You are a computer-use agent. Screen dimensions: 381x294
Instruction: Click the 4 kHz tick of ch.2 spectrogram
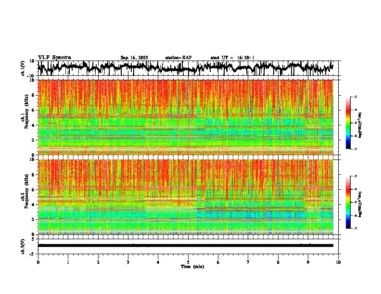click(34, 205)
